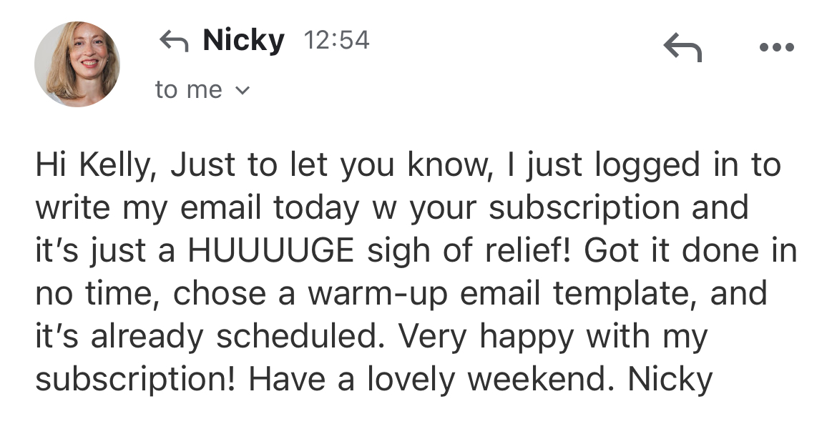The width and height of the screenshot is (837, 444).
Task: Click the word HUUUUGE in the message
Action: (x=269, y=251)
